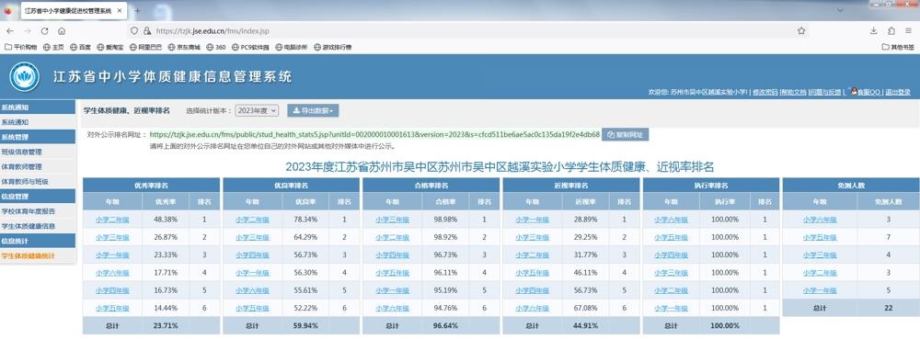Viewport: 920px width, 339px height.
Task: Open the 百度 bookmark
Action: 80,47
